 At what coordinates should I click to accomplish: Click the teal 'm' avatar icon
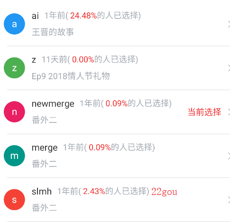[14, 156]
